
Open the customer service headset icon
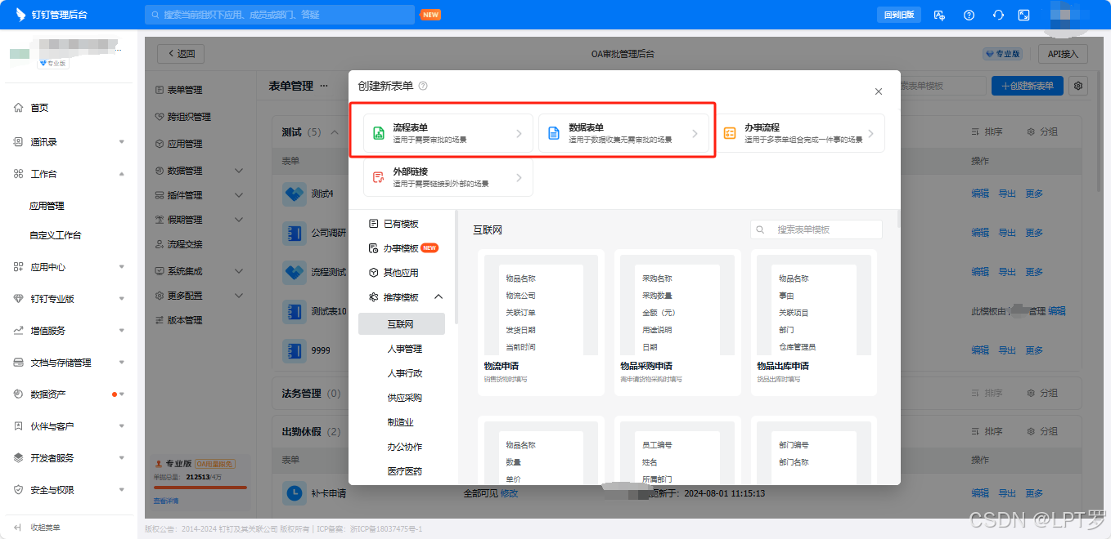point(997,15)
